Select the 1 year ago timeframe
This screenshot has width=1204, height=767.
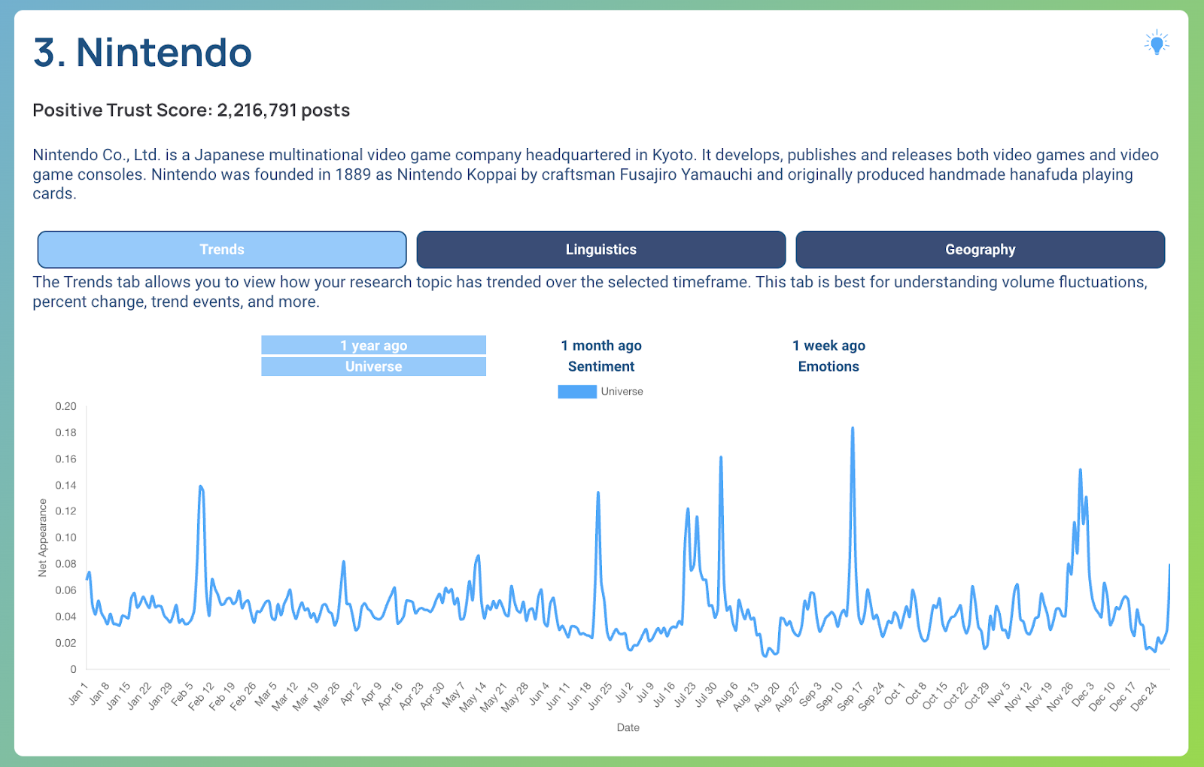tap(373, 345)
